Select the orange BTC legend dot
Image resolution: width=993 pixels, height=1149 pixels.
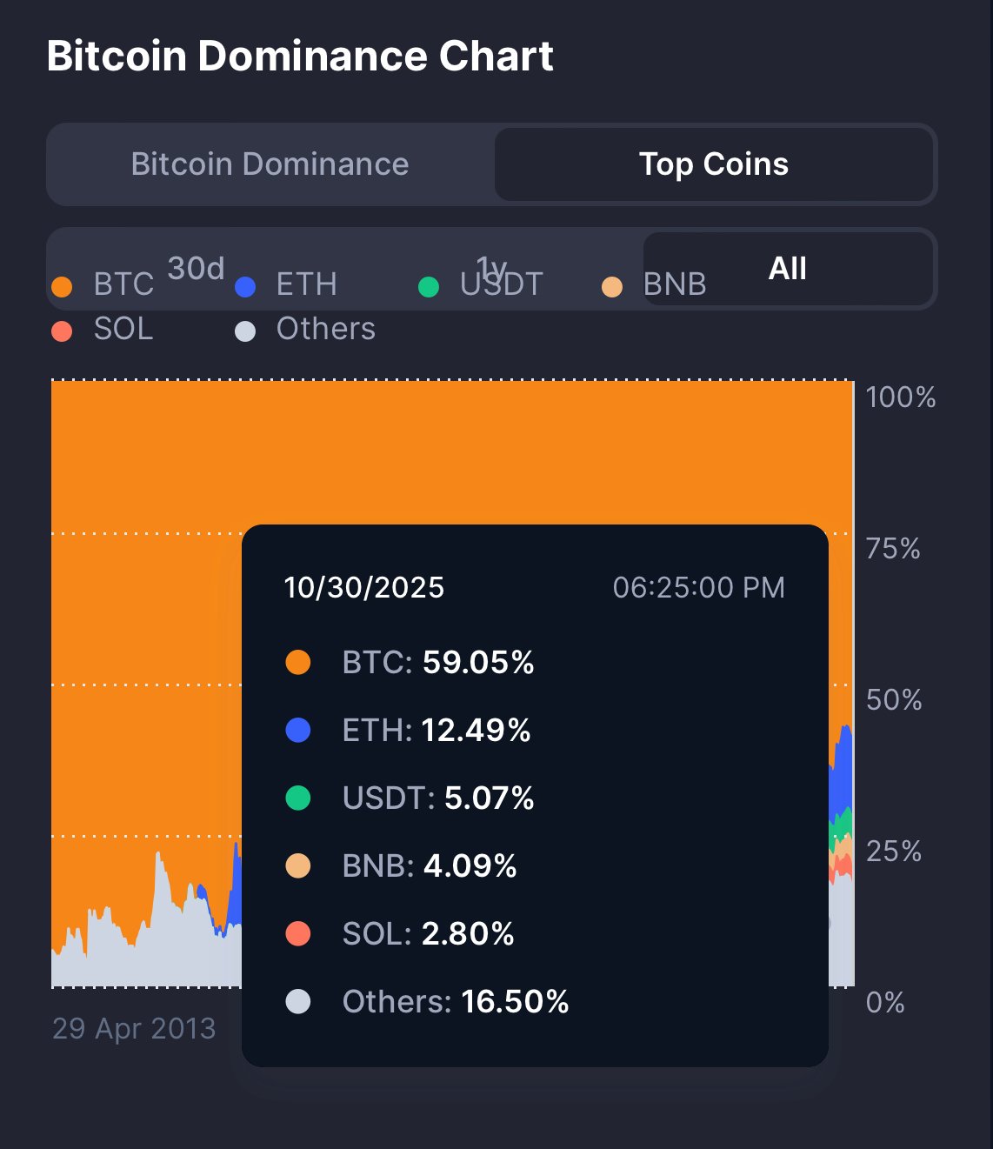63,284
